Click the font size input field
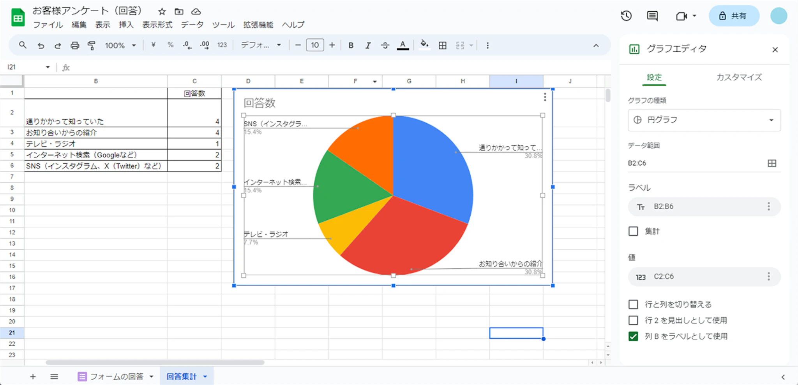This screenshot has height=385, width=798. point(315,45)
